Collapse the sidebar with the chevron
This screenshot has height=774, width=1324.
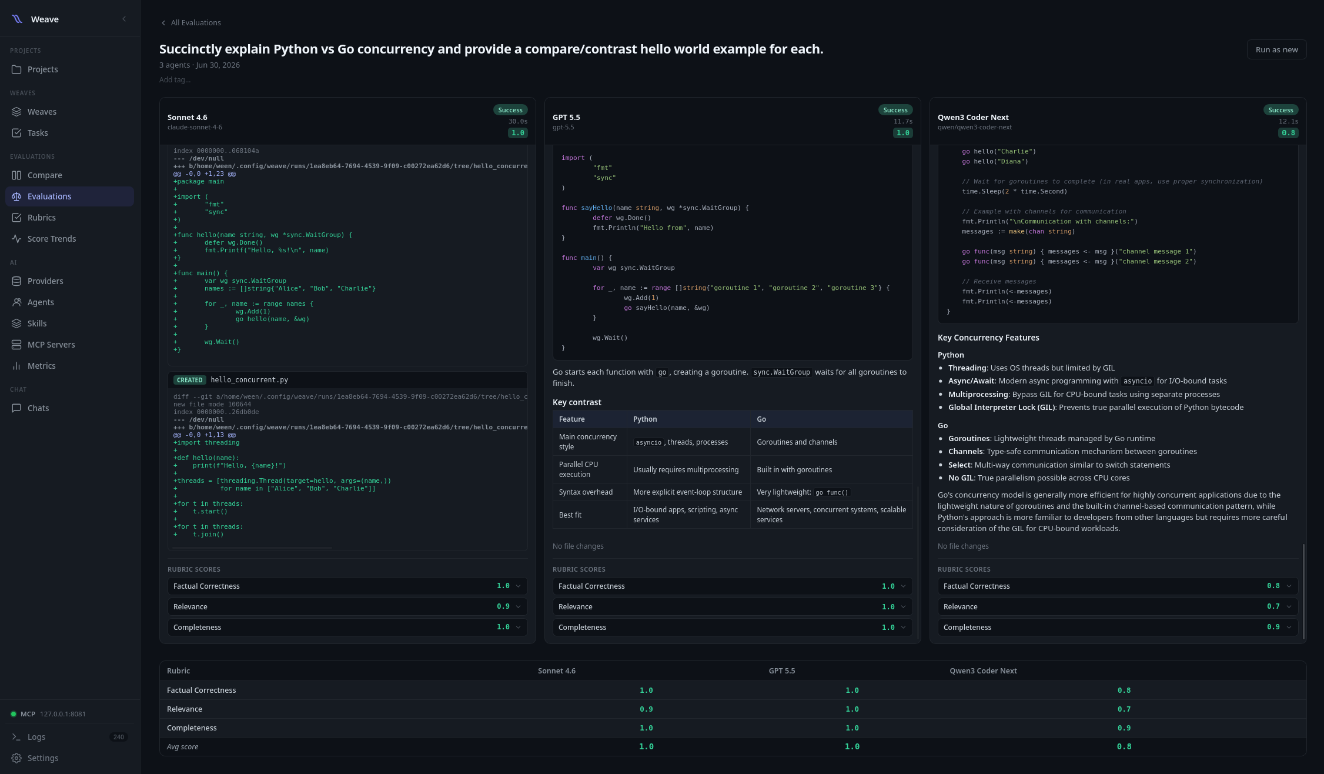pyautogui.click(x=124, y=19)
